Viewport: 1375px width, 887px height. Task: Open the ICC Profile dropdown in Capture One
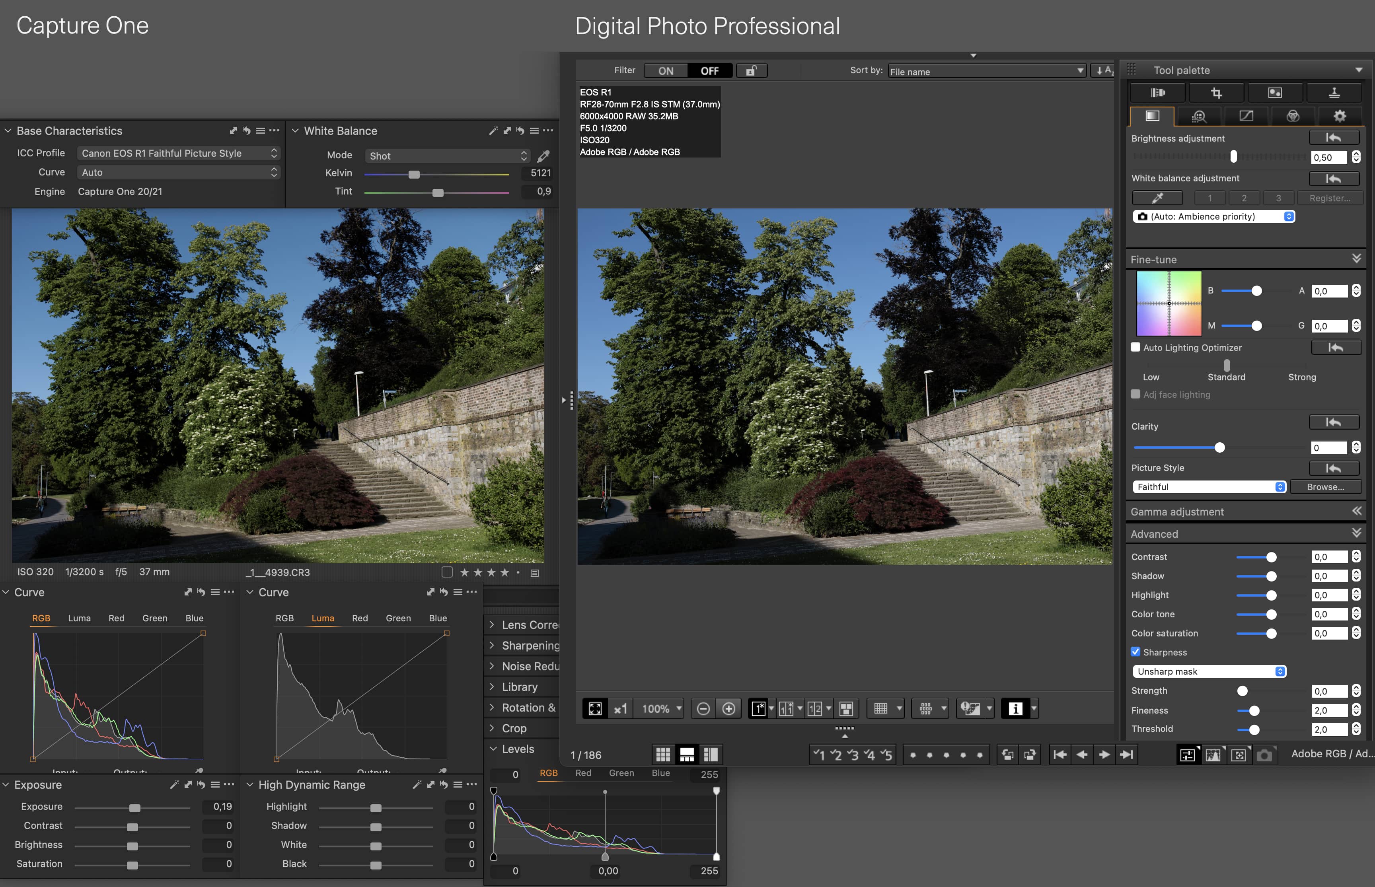click(x=179, y=153)
